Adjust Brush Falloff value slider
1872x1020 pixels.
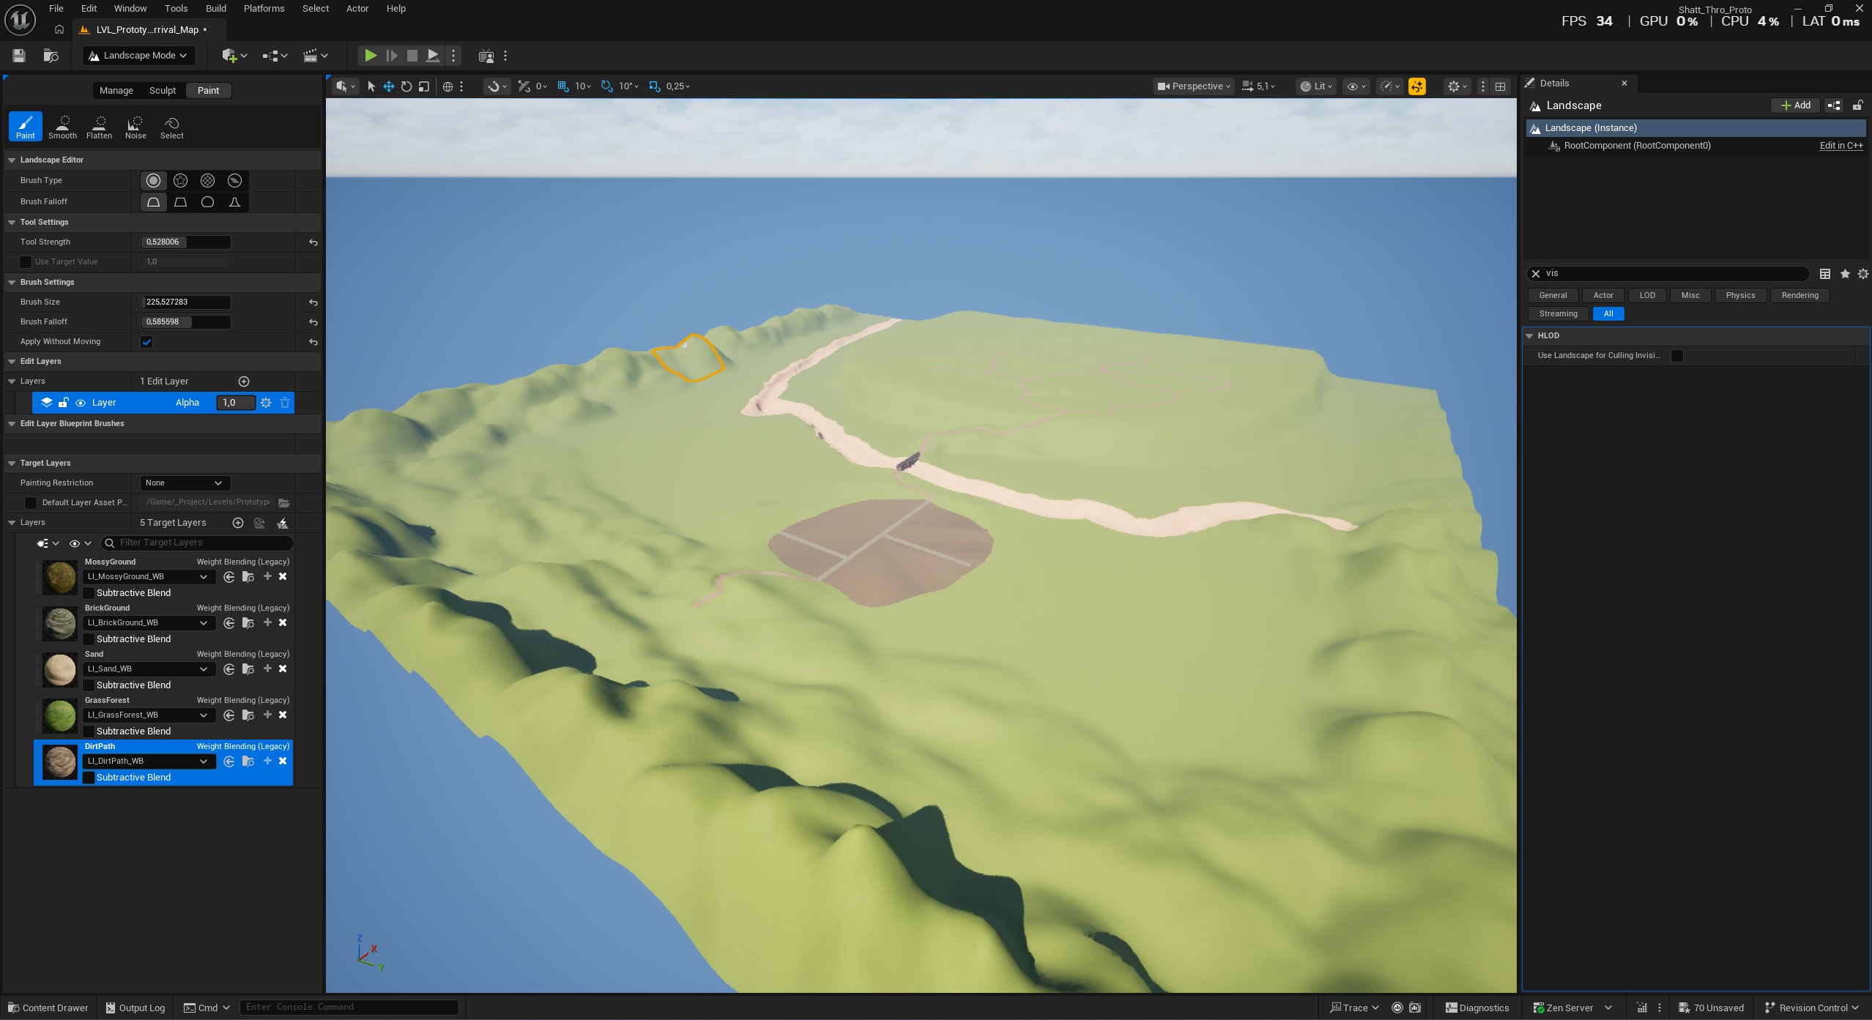tap(185, 322)
